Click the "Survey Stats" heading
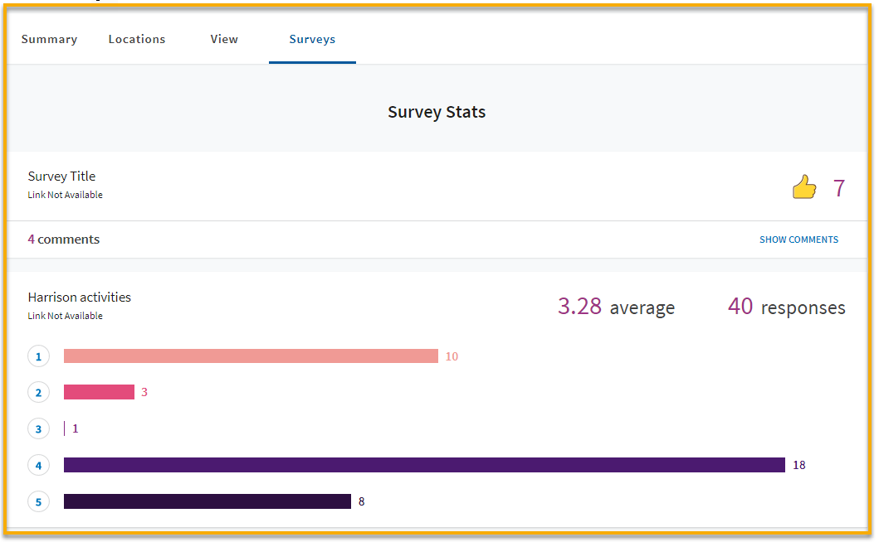The image size is (879, 542). click(437, 112)
